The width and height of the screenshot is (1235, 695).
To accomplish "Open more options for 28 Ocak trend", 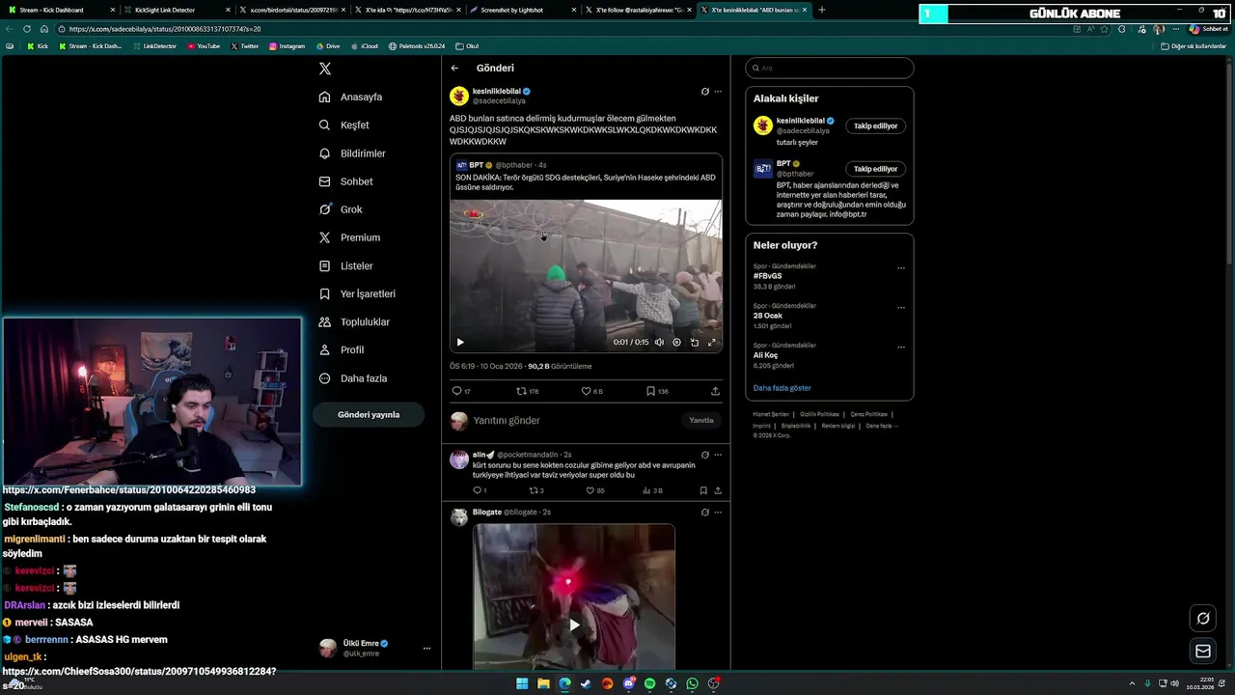I will (901, 307).
